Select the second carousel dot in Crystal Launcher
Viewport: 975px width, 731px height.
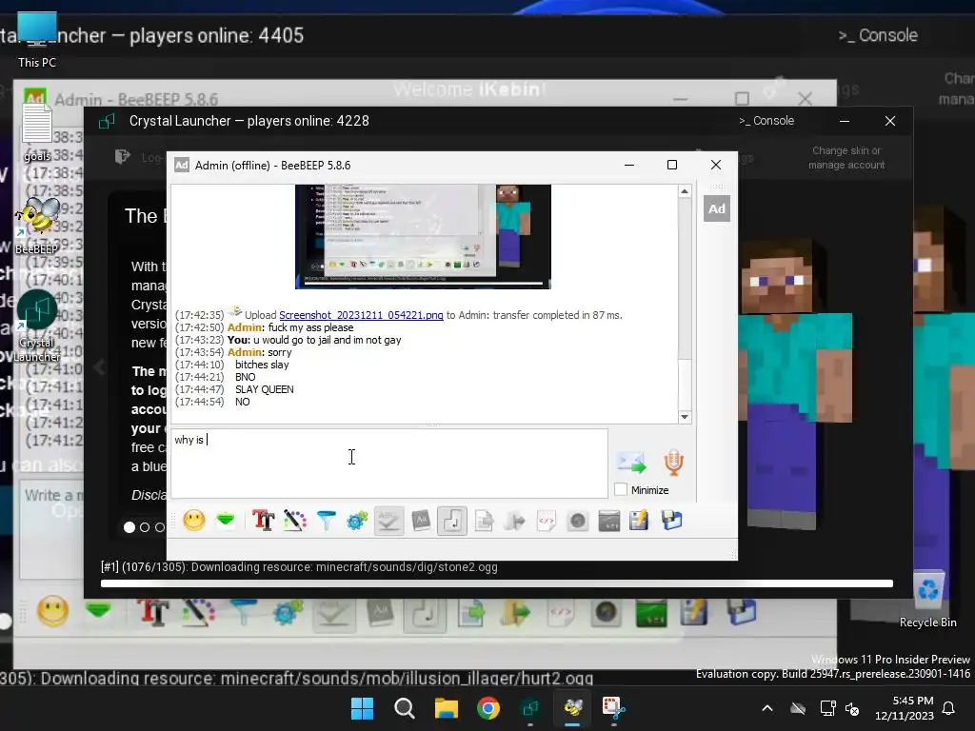pos(145,527)
